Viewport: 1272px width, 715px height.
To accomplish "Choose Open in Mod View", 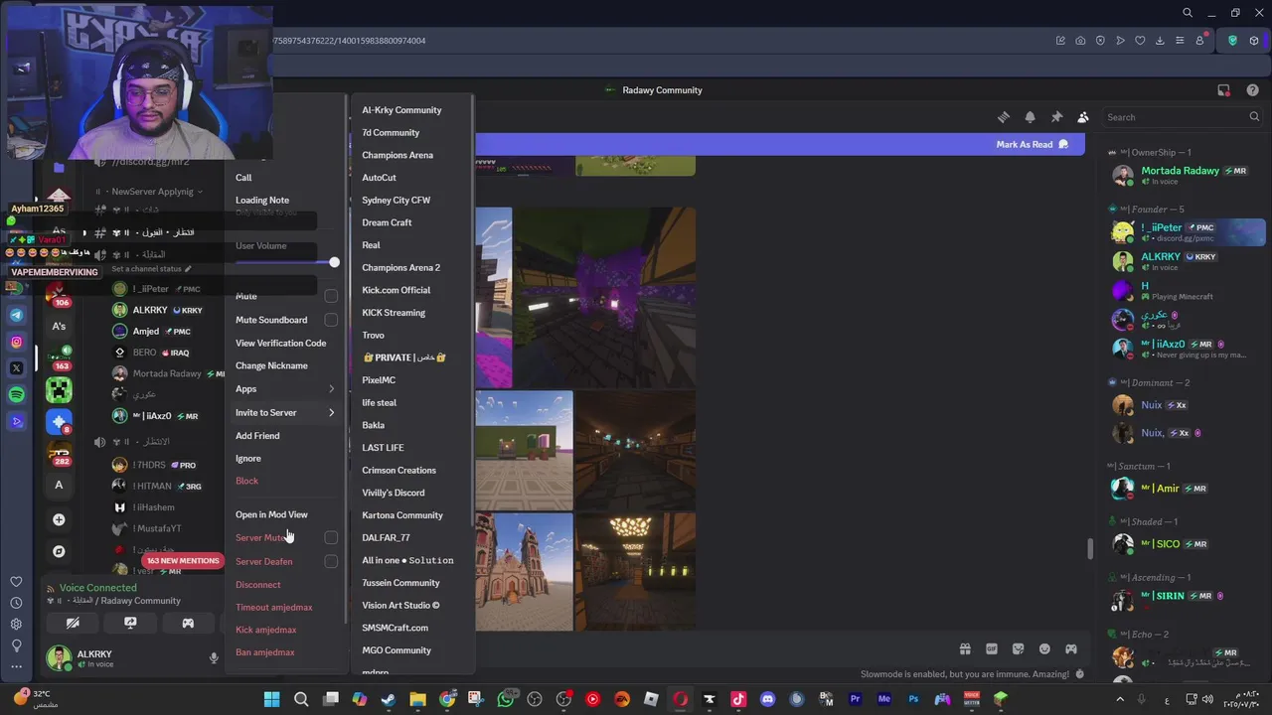I will tap(271, 514).
